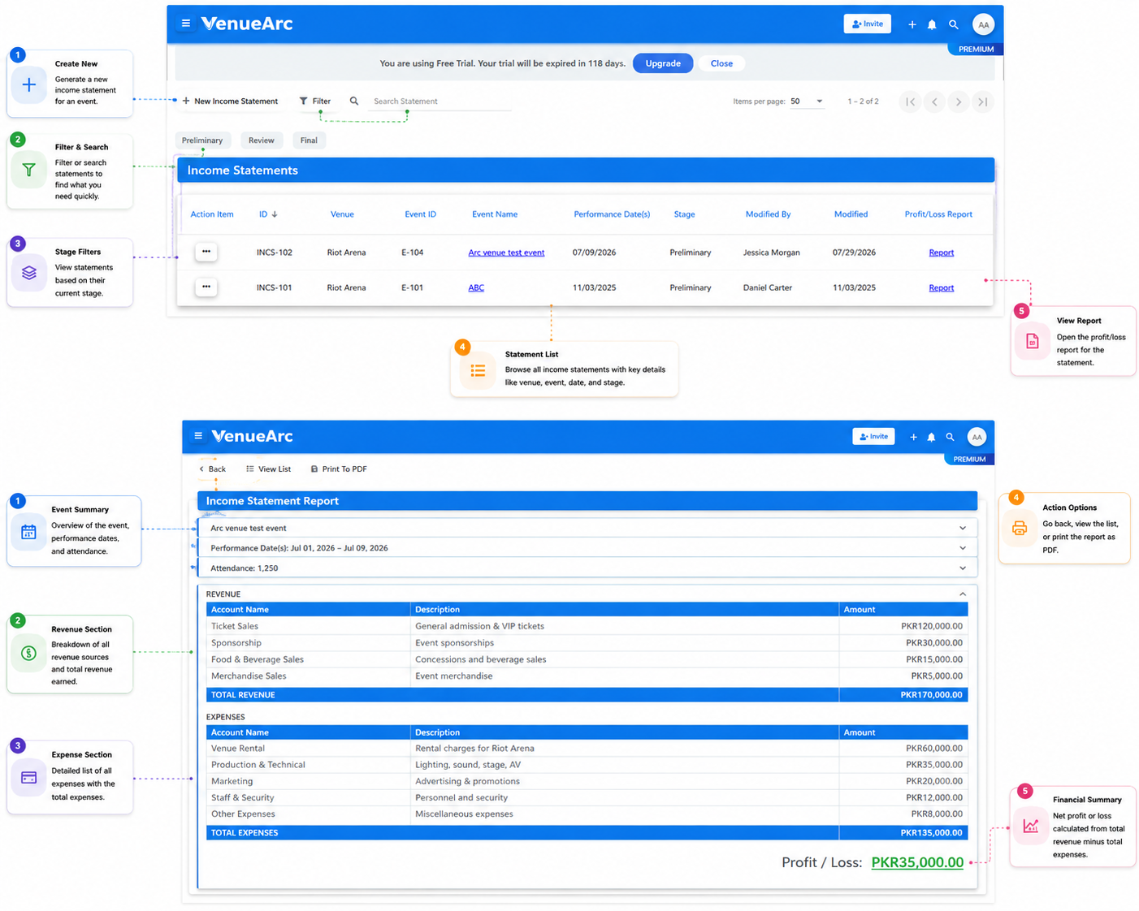The height and width of the screenshot is (911, 1139).
Task: Click bell notifications icon in Income Statements header
Action: pos(932,24)
